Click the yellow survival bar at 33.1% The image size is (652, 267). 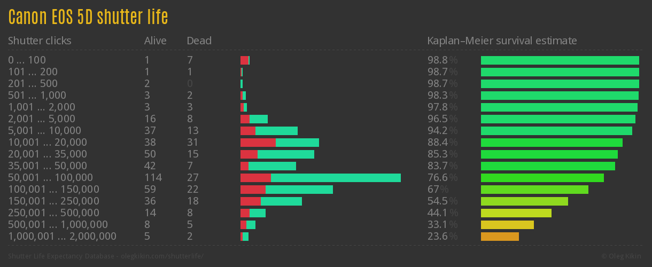coord(507,225)
